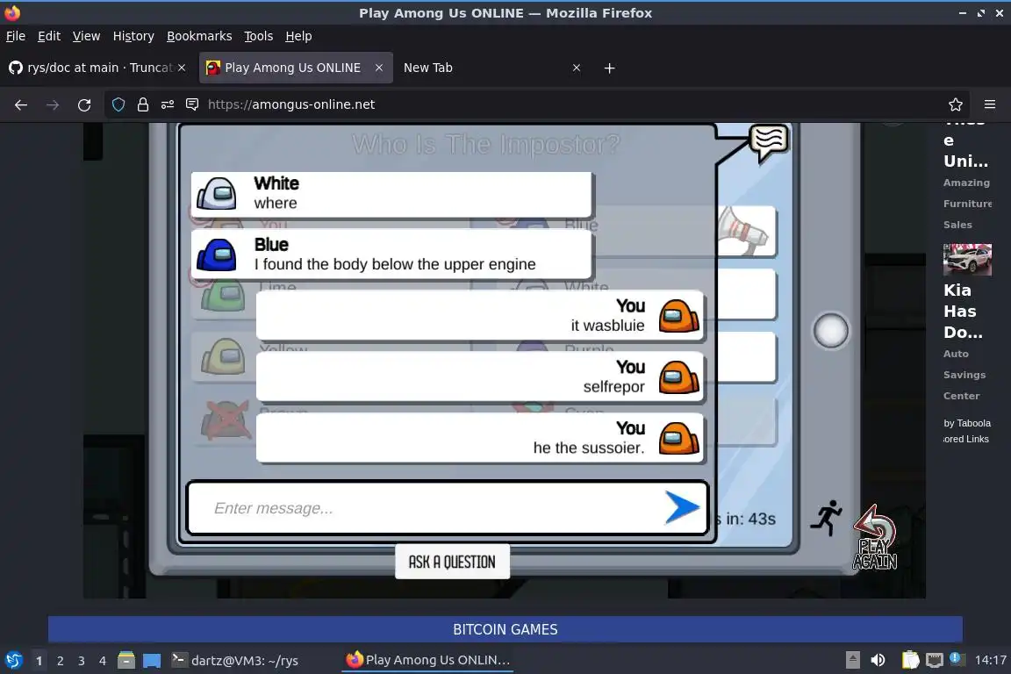The image size is (1011, 674).
Task: Click the Play Again icon
Action: point(875,539)
